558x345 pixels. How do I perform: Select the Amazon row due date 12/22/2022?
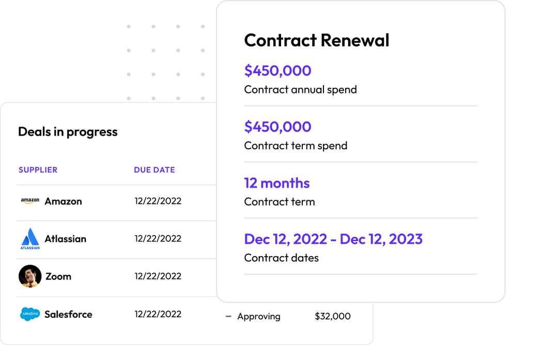(158, 201)
